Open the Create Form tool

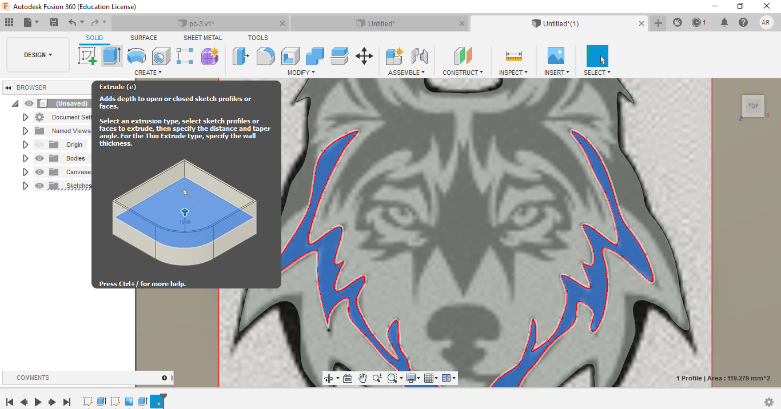[x=210, y=56]
